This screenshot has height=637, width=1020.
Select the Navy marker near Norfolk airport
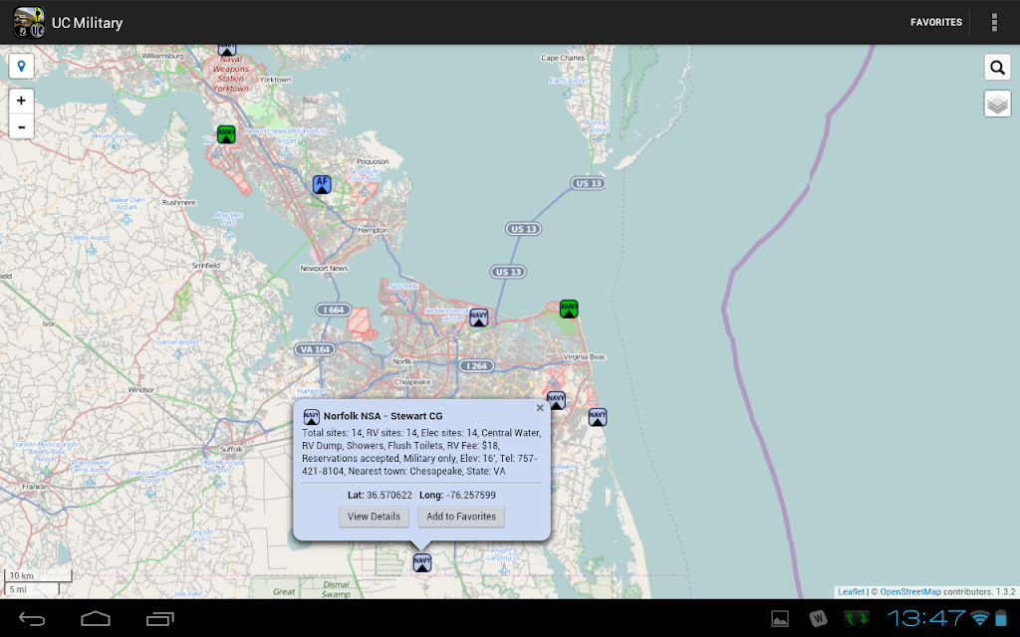coord(479,318)
